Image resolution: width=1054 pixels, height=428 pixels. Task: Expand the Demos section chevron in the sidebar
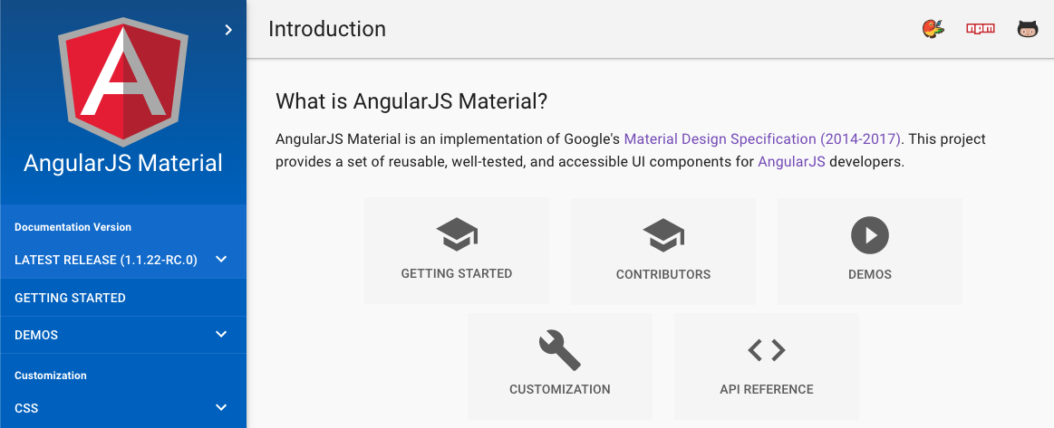click(x=221, y=334)
